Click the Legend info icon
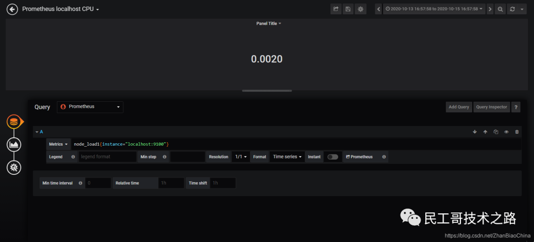Image resolution: width=534 pixels, height=242 pixels. (x=73, y=157)
